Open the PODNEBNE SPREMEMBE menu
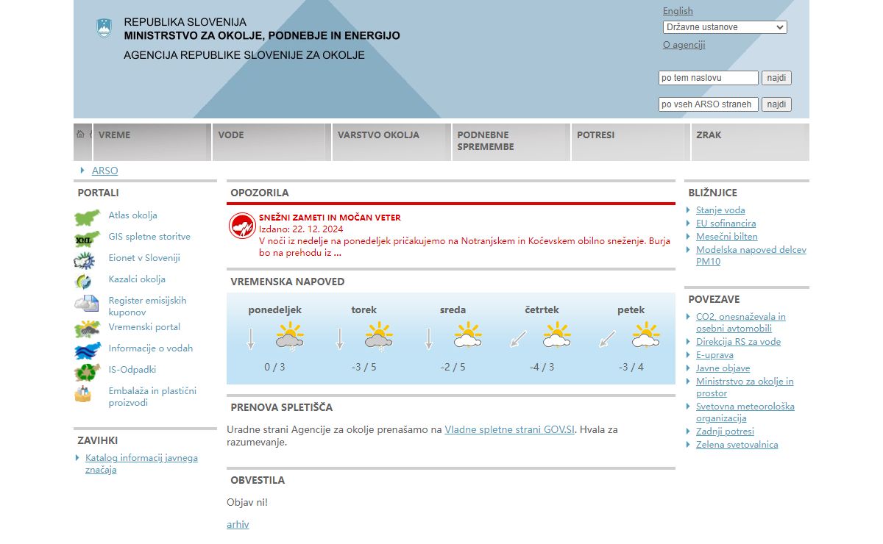Image resolution: width=883 pixels, height=544 pixels. (x=483, y=140)
